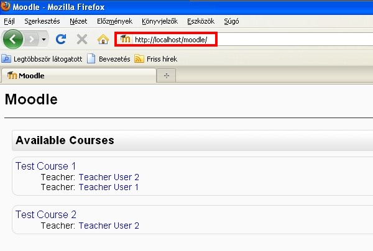Open the Friss hírek feed bookmark
The image size is (373, 251).
(x=156, y=58)
